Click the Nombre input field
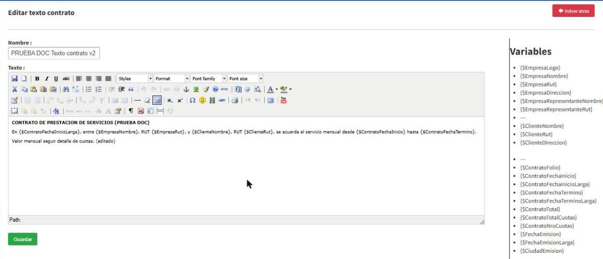Image resolution: width=603 pixels, height=259 pixels. pyautogui.click(x=54, y=53)
